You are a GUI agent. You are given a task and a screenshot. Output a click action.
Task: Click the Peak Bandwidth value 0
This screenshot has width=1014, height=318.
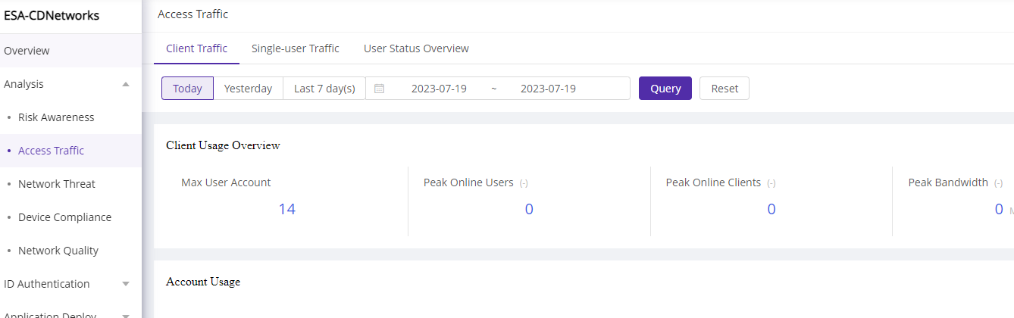click(x=999, y=209)
